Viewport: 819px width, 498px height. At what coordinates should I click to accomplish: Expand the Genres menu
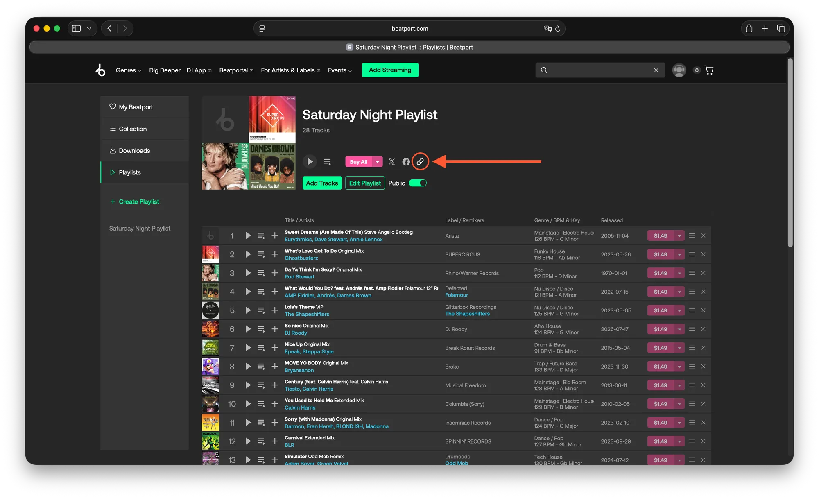point(129,70)
